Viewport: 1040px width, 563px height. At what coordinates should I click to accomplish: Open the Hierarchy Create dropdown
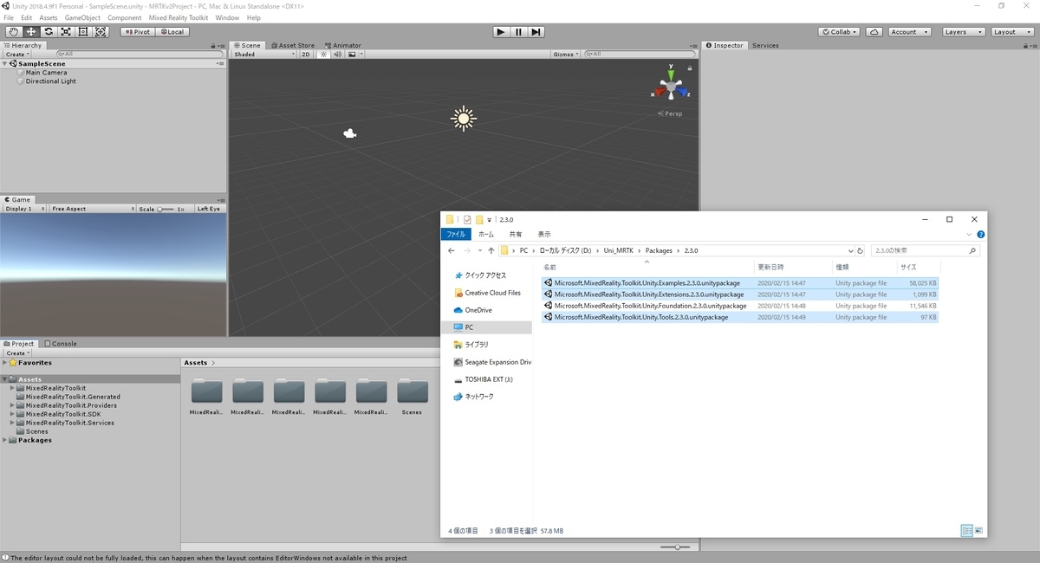coord(16,55)
